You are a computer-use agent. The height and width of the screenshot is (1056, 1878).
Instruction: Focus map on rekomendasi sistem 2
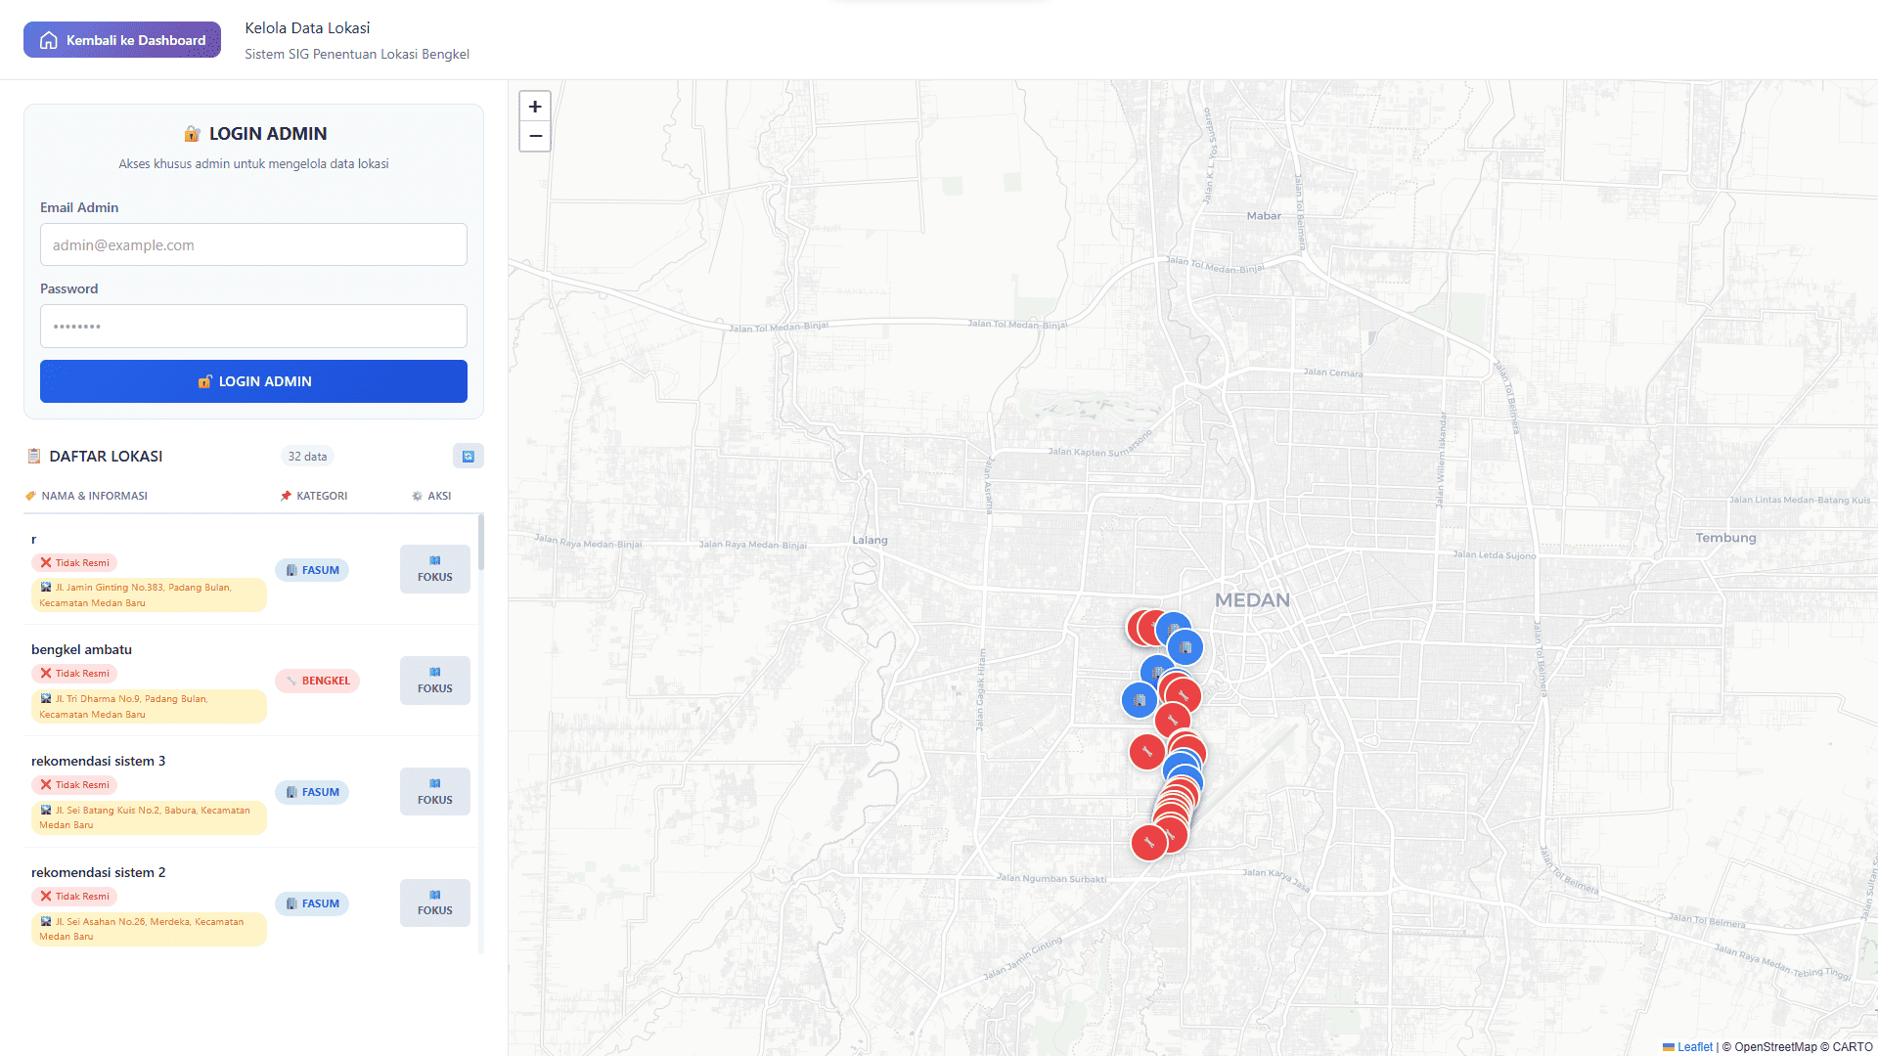point(435,903)
